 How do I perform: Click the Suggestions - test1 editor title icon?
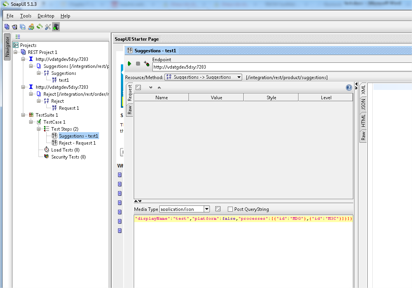(130, 50)
